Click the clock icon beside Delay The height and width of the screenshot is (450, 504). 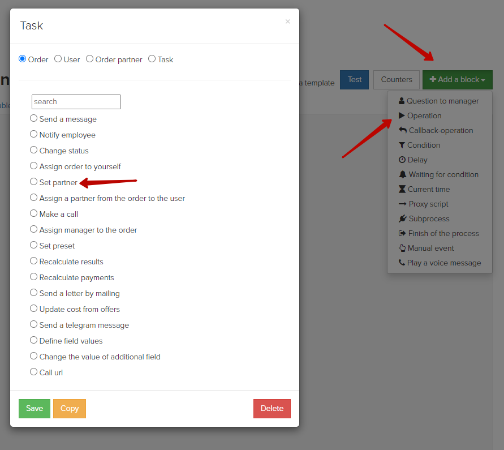coord(402,160)
